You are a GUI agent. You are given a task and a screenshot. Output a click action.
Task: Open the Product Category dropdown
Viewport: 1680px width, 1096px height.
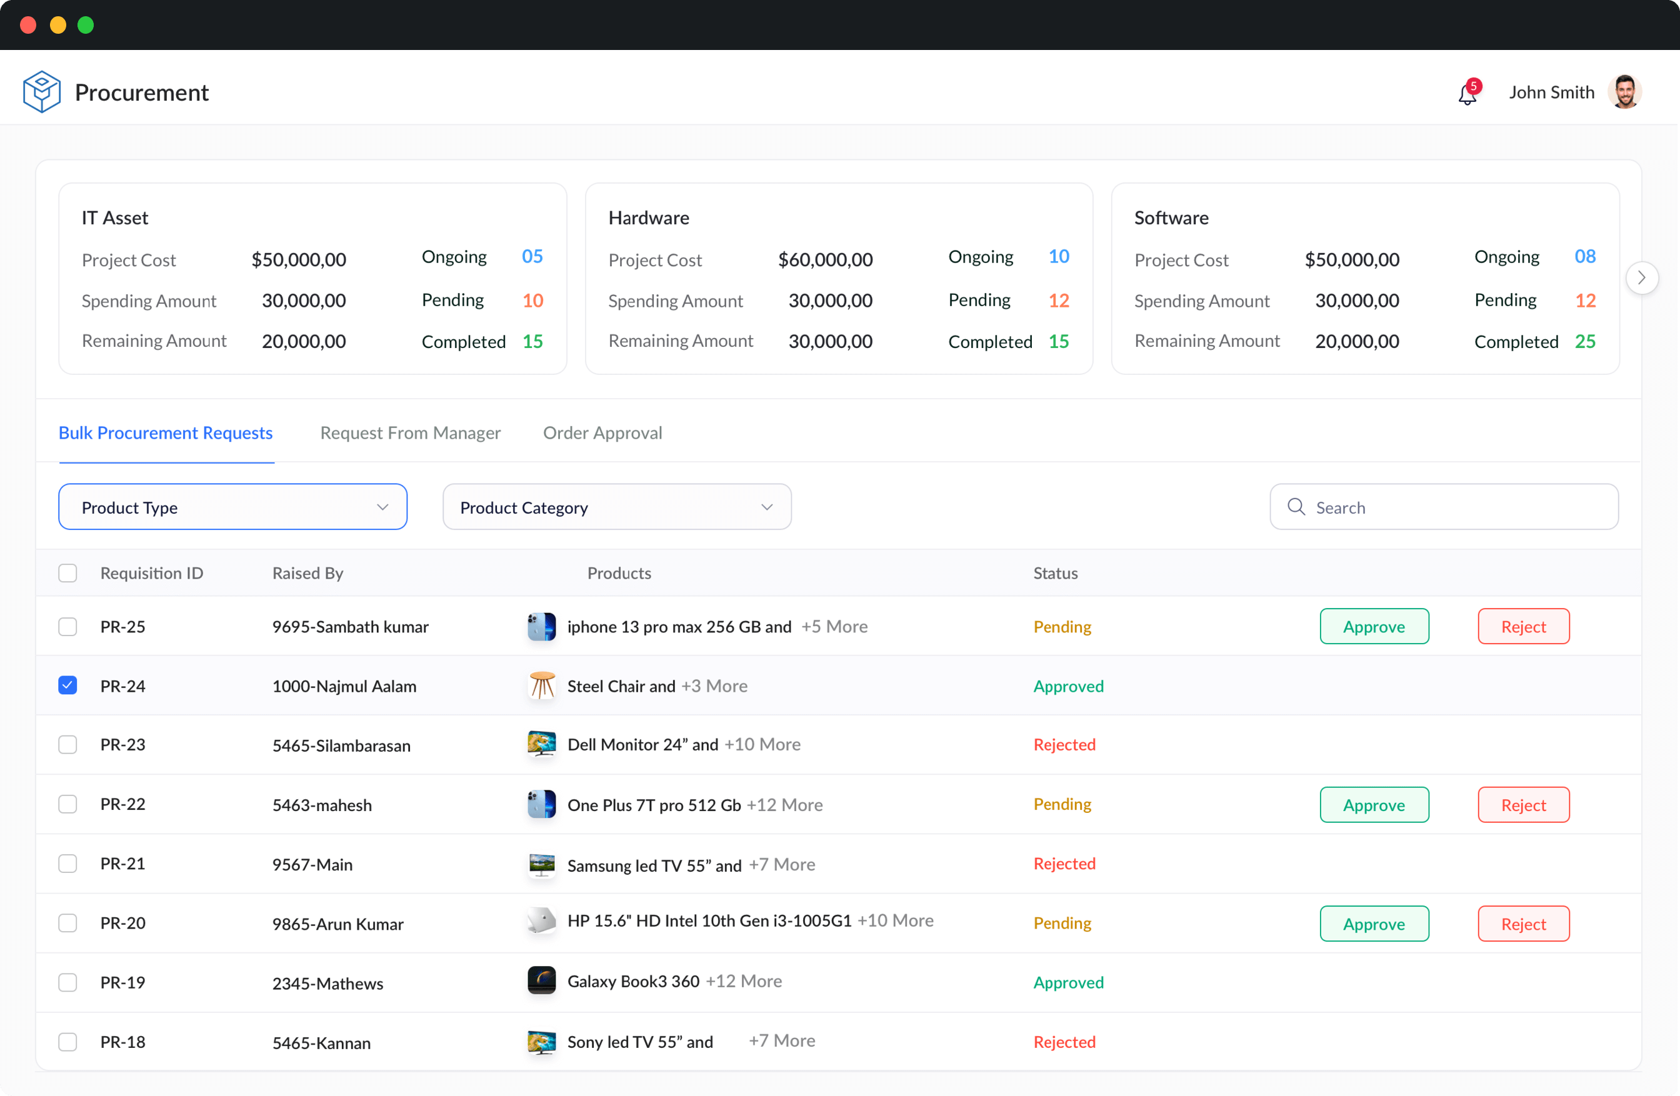click(x=616, y=507)
